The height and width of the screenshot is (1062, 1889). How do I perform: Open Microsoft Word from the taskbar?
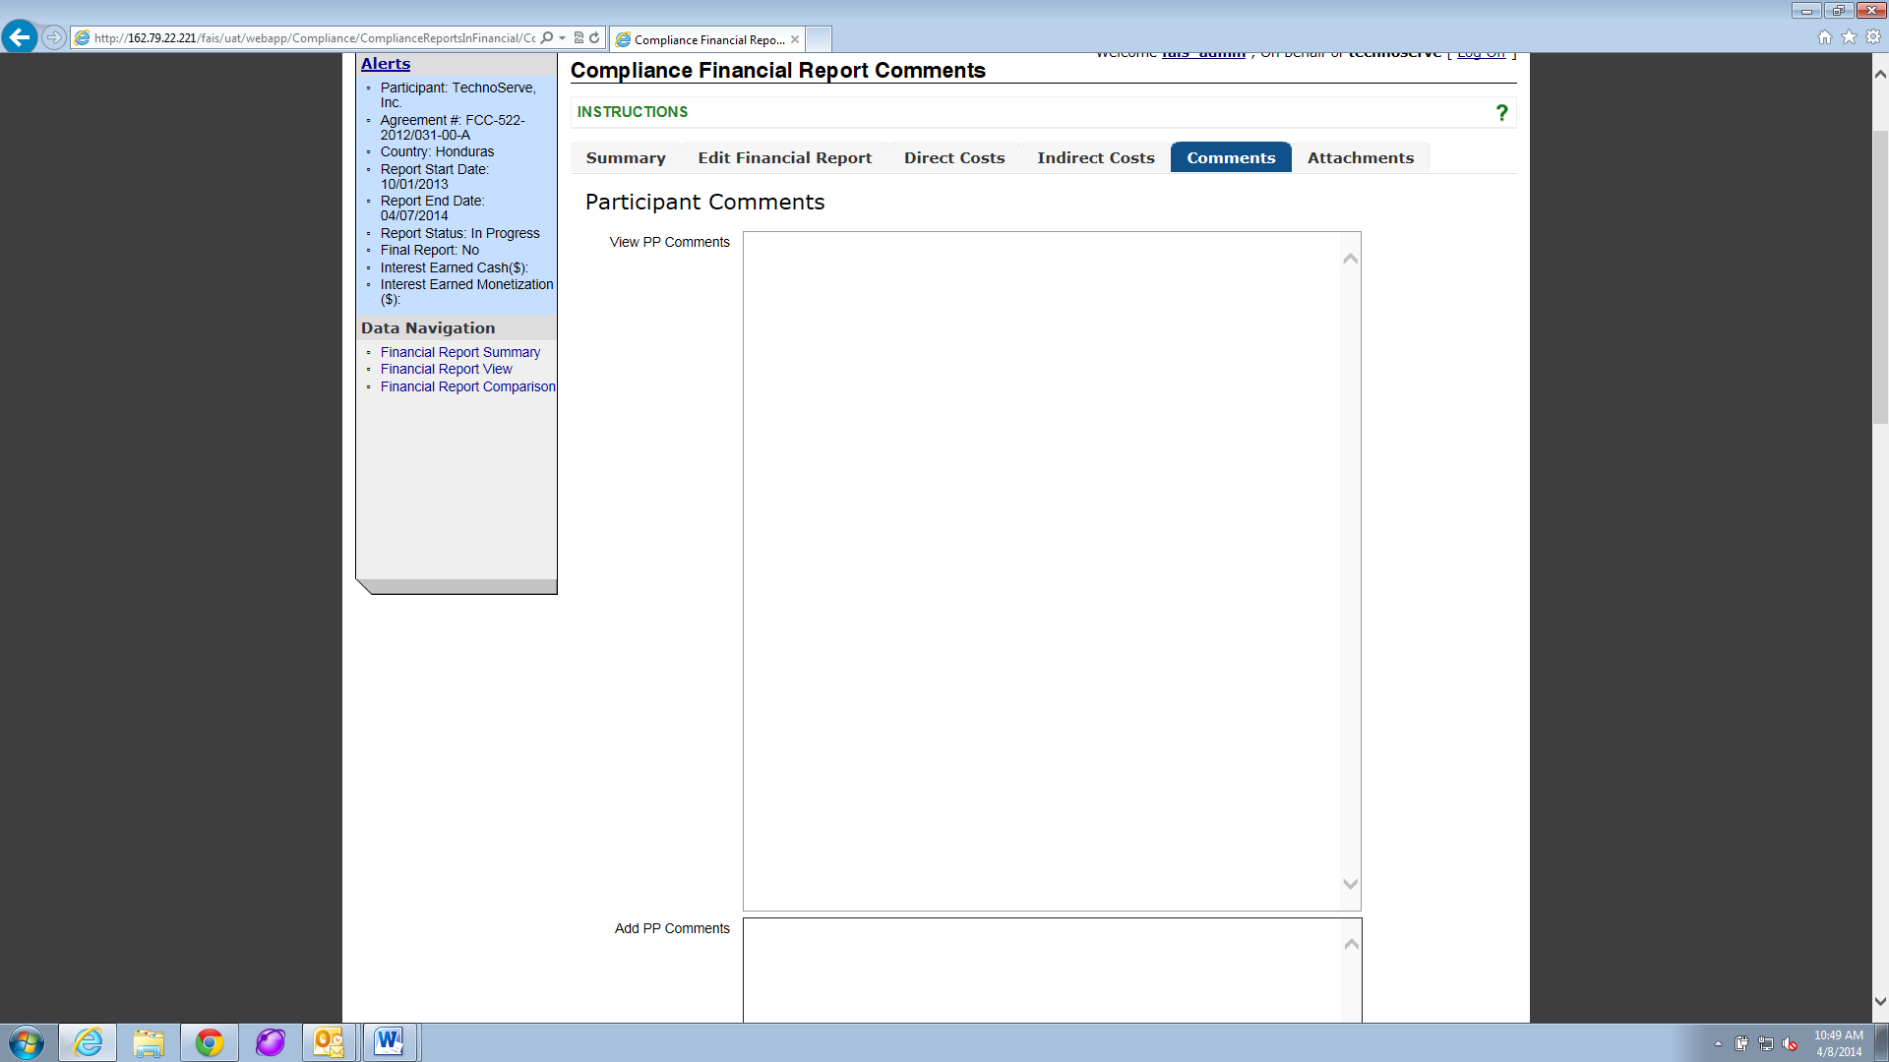pyautogui.click(x=390, y=1042)
